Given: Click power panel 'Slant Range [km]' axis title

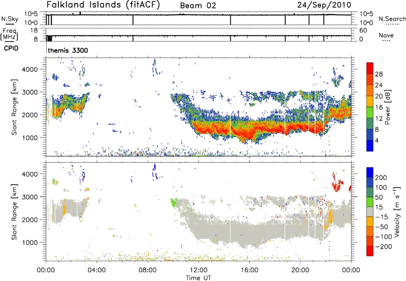Looking at the screenshot, I should click(x=14, y=107).
